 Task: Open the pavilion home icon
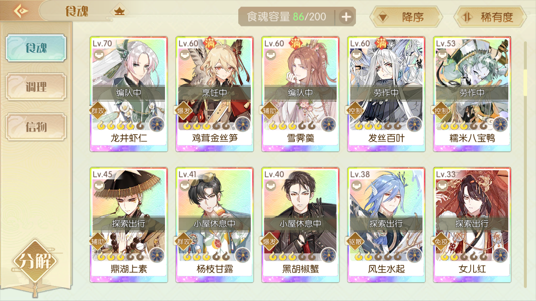(120, 11)
